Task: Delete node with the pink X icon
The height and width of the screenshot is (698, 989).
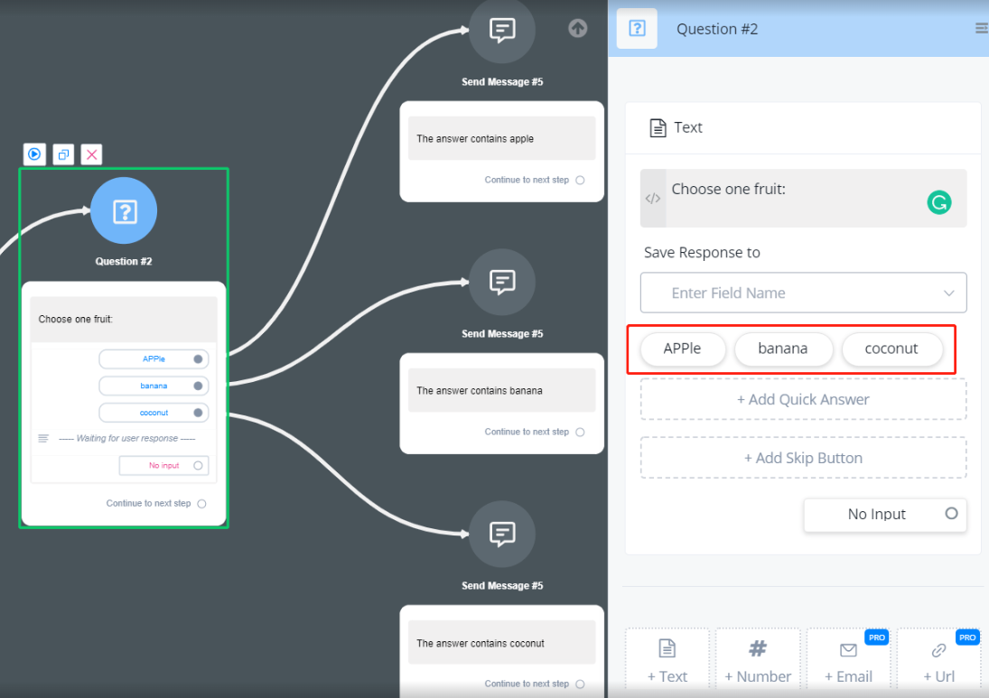Action: (x=91, y=154)
